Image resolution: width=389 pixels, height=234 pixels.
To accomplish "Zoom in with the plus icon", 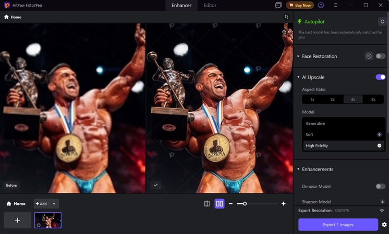I will (x=284, y=203).
